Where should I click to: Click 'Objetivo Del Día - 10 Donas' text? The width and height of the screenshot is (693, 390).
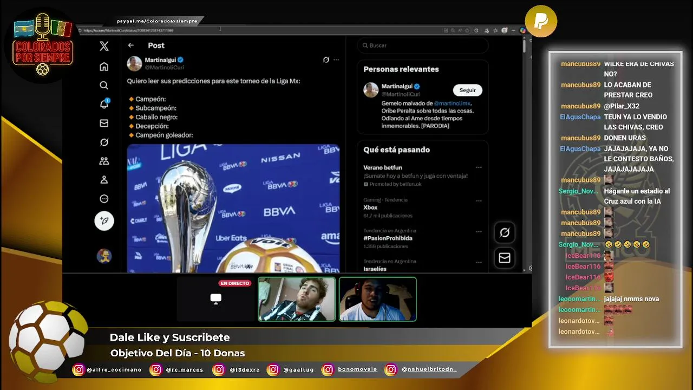178,353
